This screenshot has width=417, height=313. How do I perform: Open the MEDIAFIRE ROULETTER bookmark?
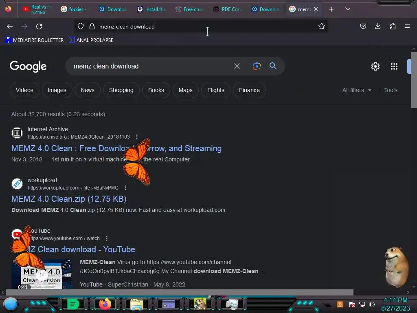coord(34,40)
